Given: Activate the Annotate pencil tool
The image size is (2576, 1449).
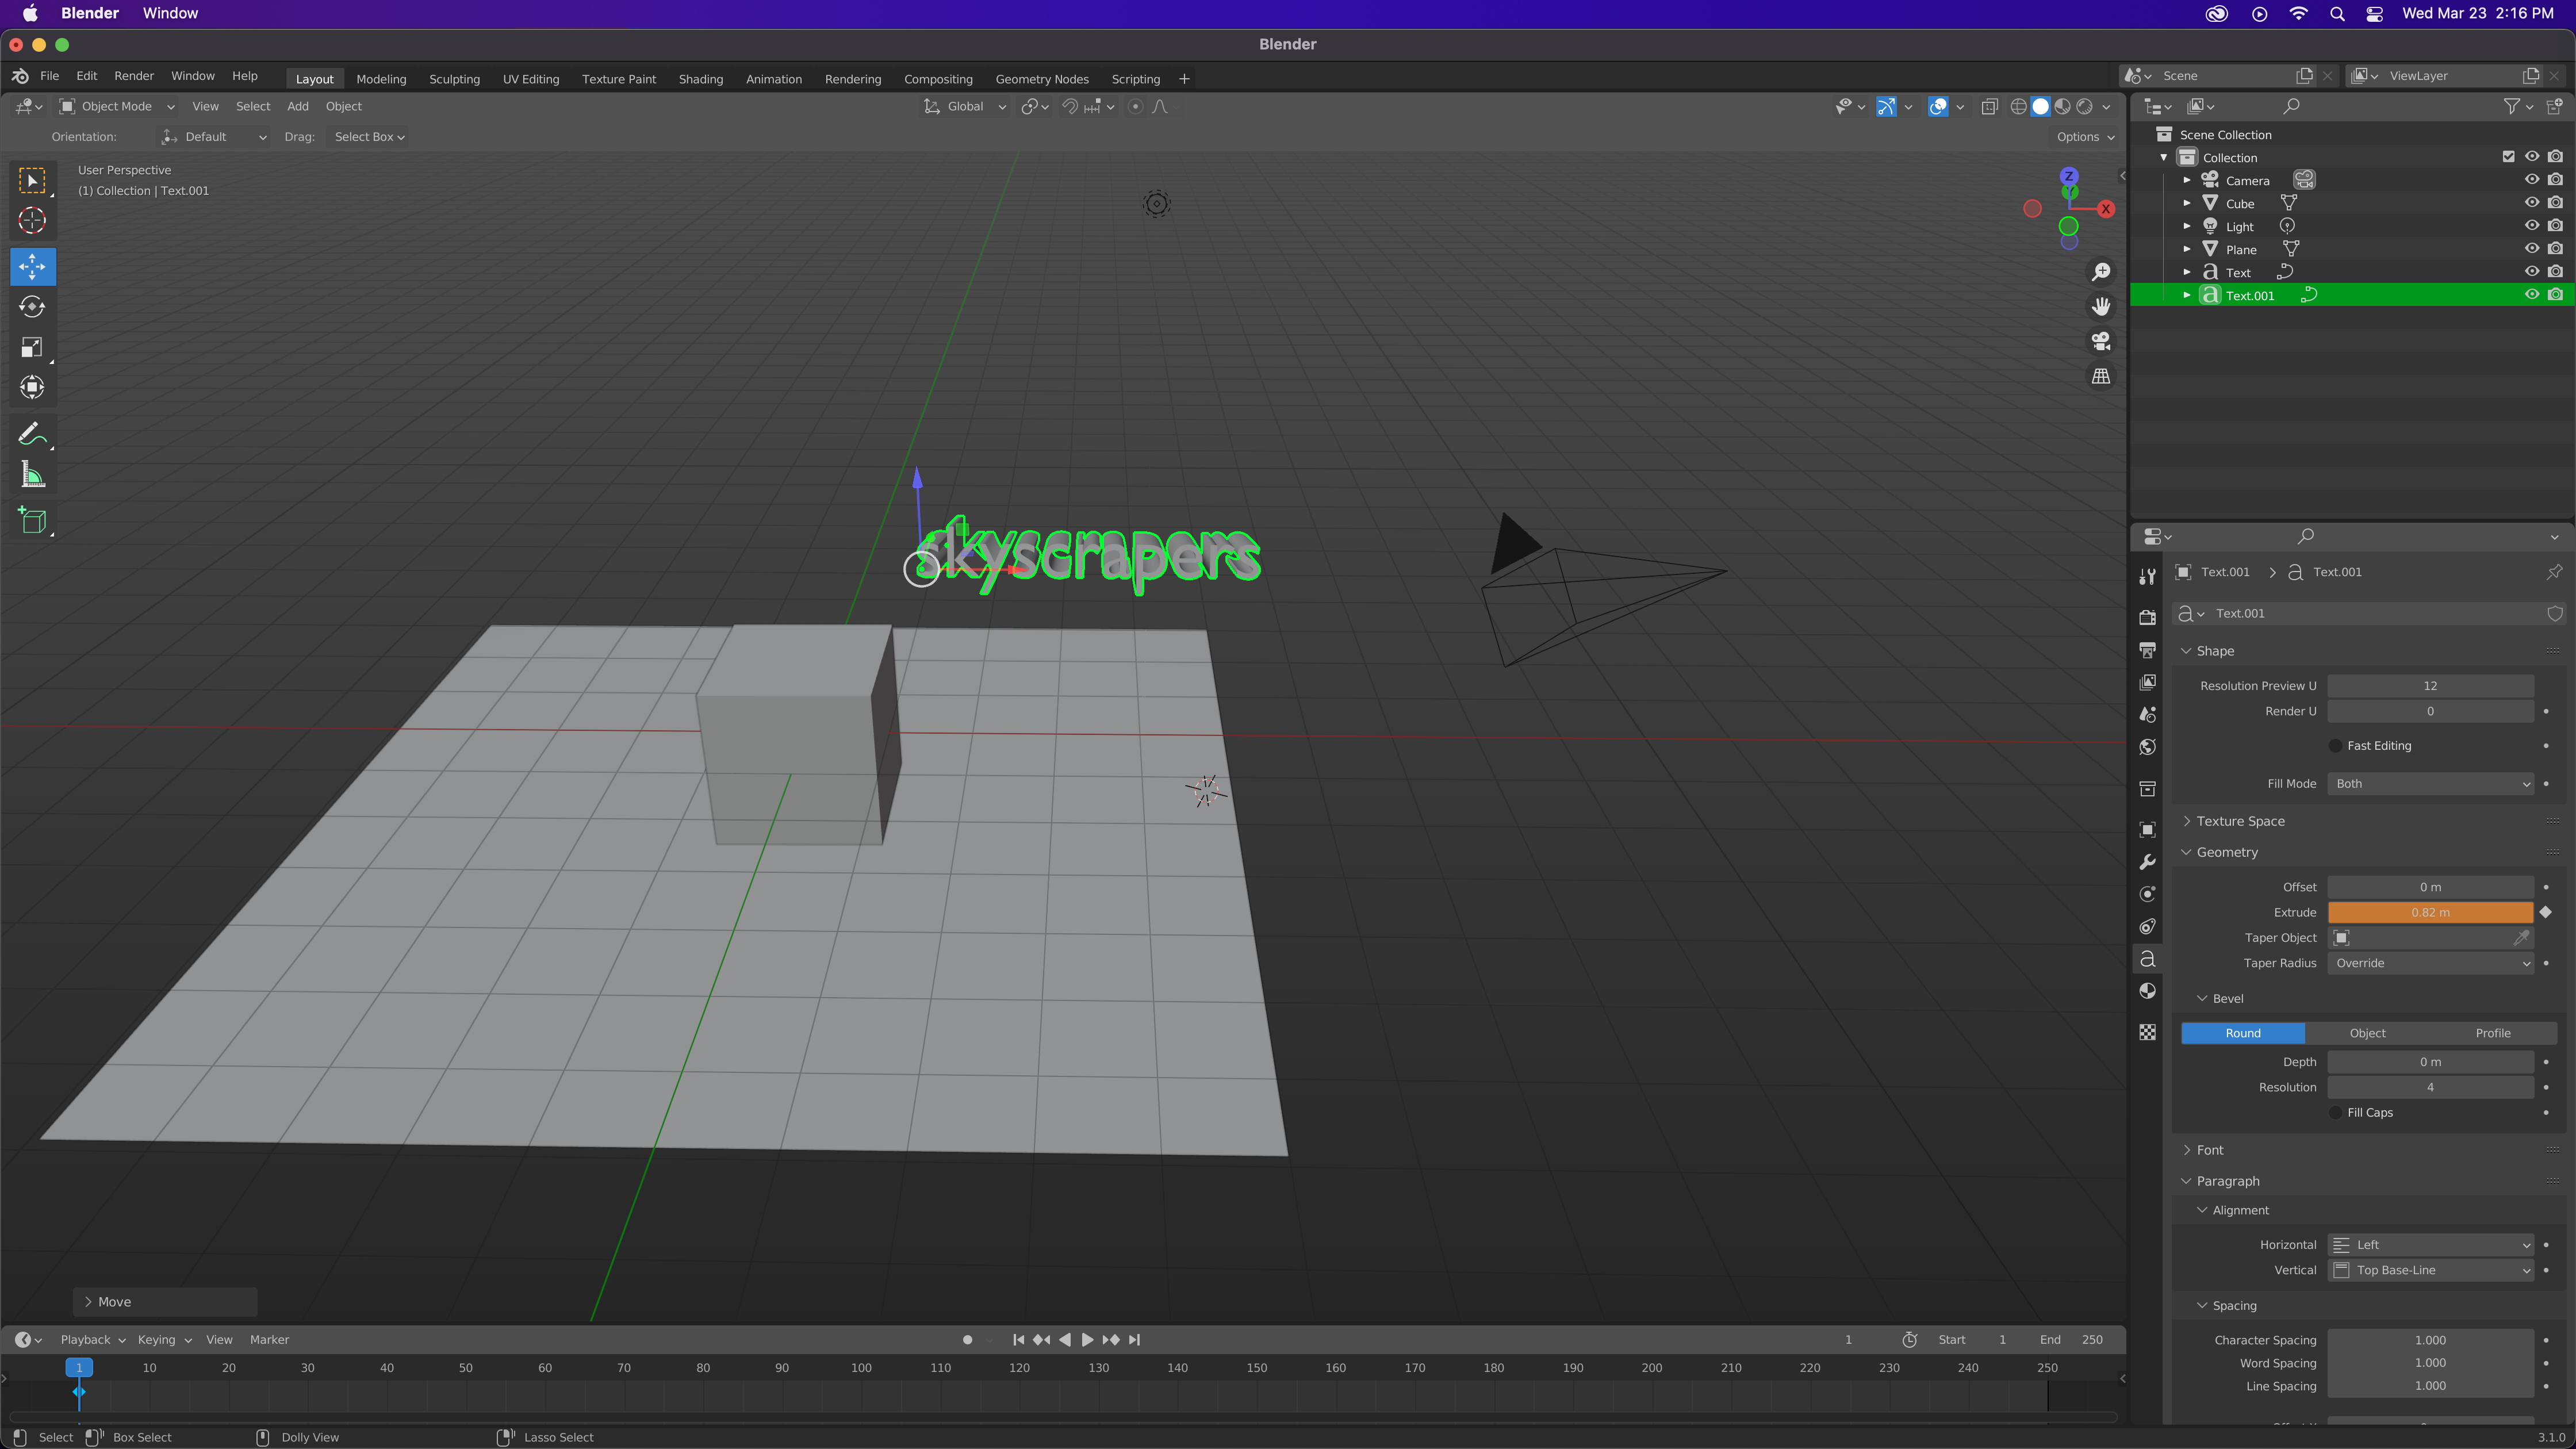Looking at the screenshot, I should (x=32, y=433).
